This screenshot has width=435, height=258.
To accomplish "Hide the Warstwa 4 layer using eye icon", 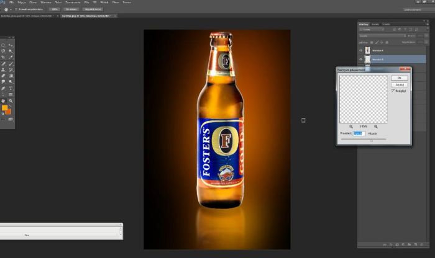I will [361, 50].
